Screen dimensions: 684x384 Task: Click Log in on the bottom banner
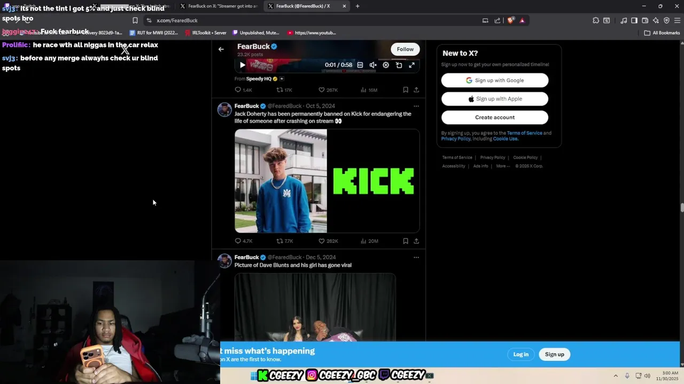pos(521,354)
